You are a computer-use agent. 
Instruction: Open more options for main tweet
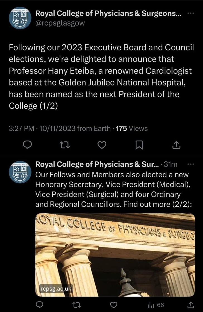tap(190, 13)
